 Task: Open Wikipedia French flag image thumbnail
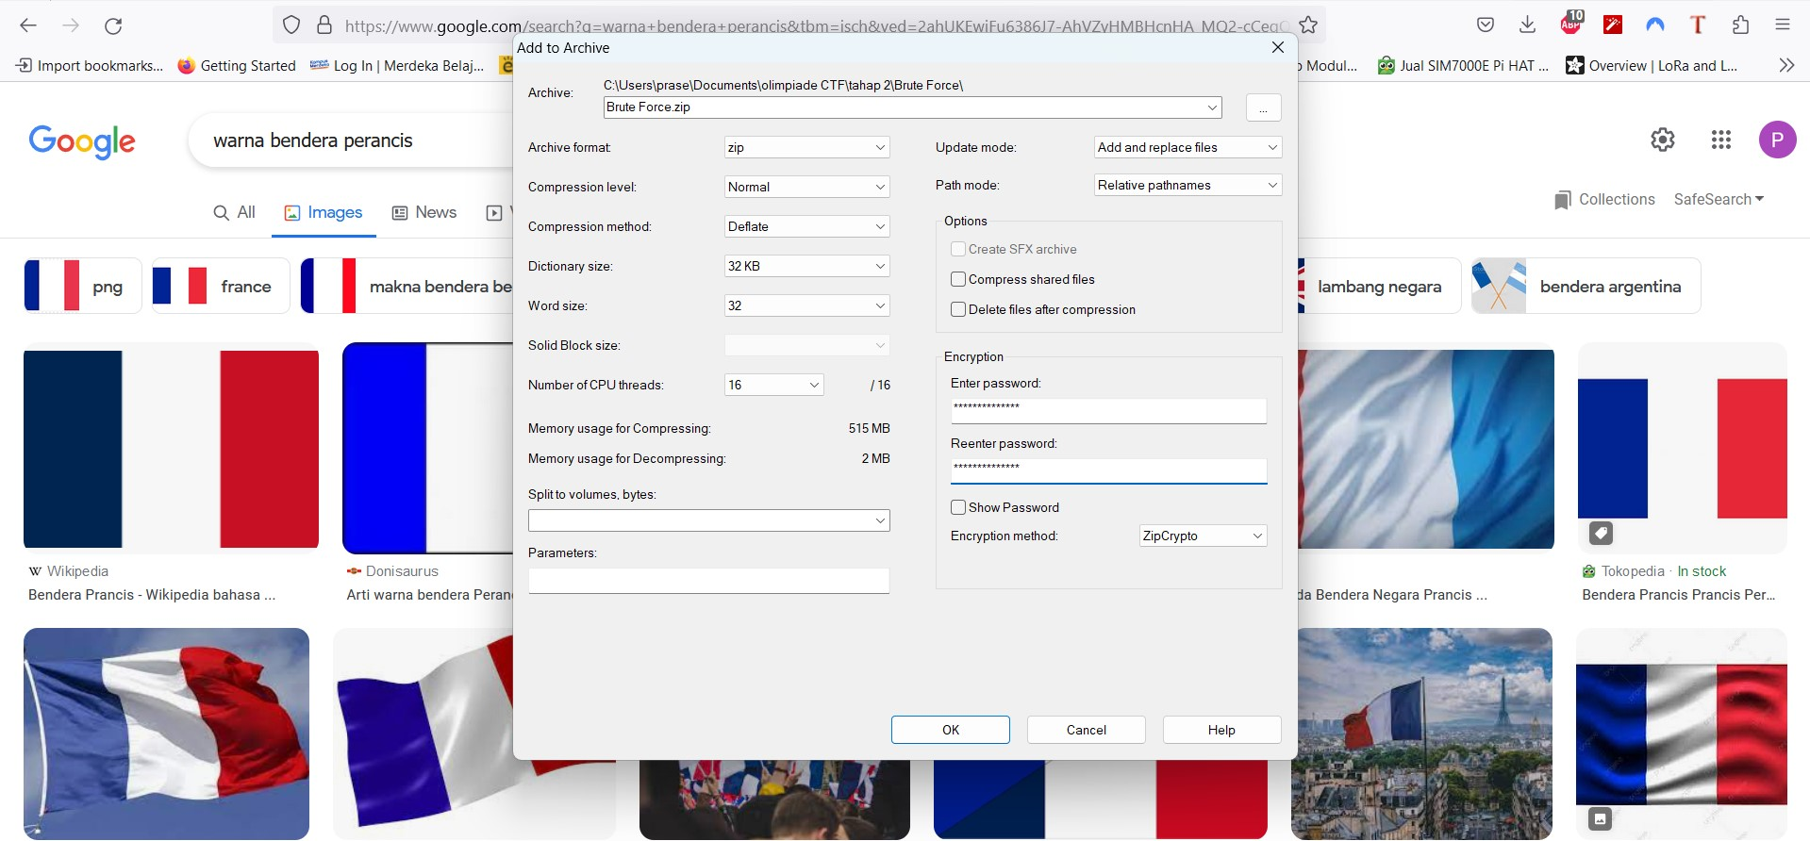click(171, 449)
